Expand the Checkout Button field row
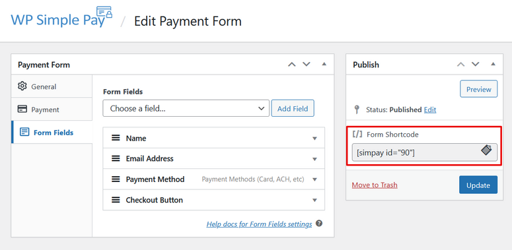The width and height of the screenshot is (512, 250). (x=314, y=200)
